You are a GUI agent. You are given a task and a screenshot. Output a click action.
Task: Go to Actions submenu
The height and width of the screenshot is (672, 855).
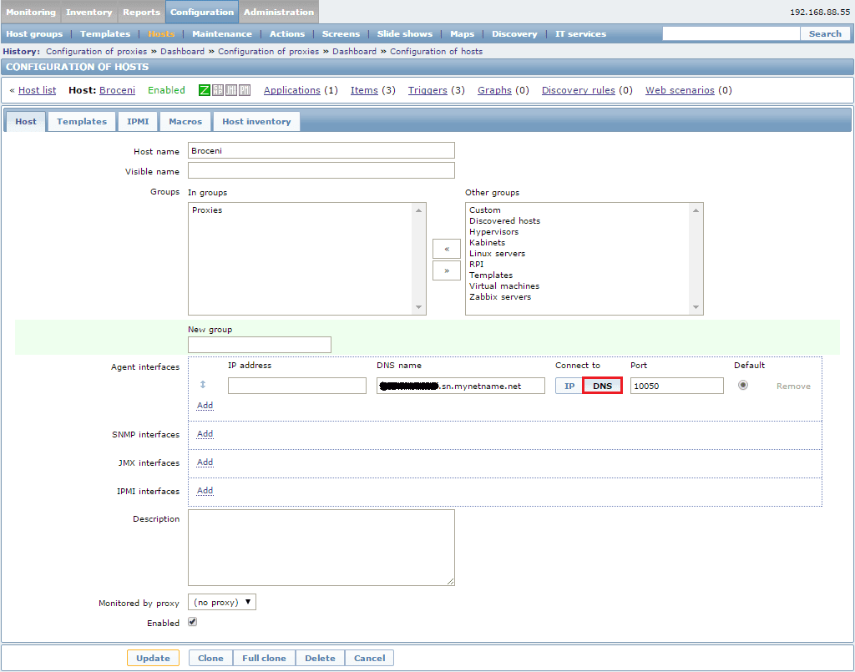(x=287, y=33)
